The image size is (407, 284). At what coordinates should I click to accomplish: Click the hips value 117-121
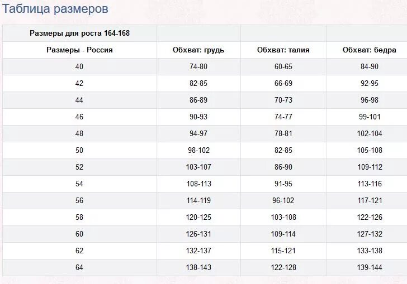pos(370,200)
